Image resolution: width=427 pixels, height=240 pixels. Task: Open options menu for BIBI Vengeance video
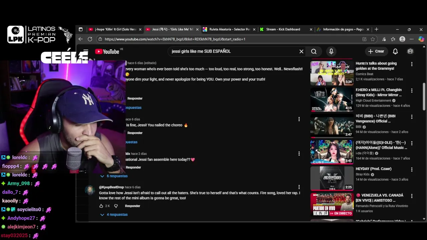(412, 117)
